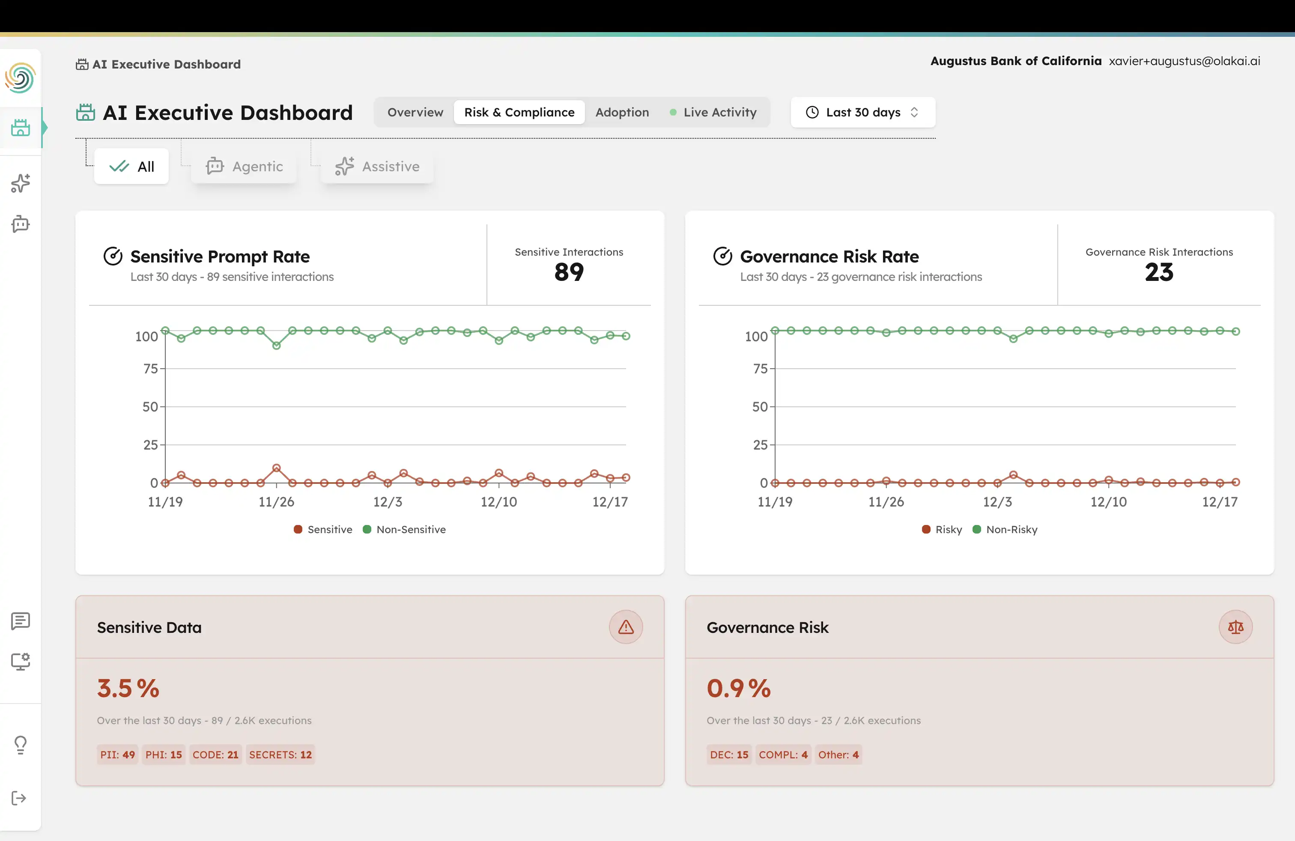
Task: Open the monitor settings icon in sidebar
Action: [x=20, y=662]
